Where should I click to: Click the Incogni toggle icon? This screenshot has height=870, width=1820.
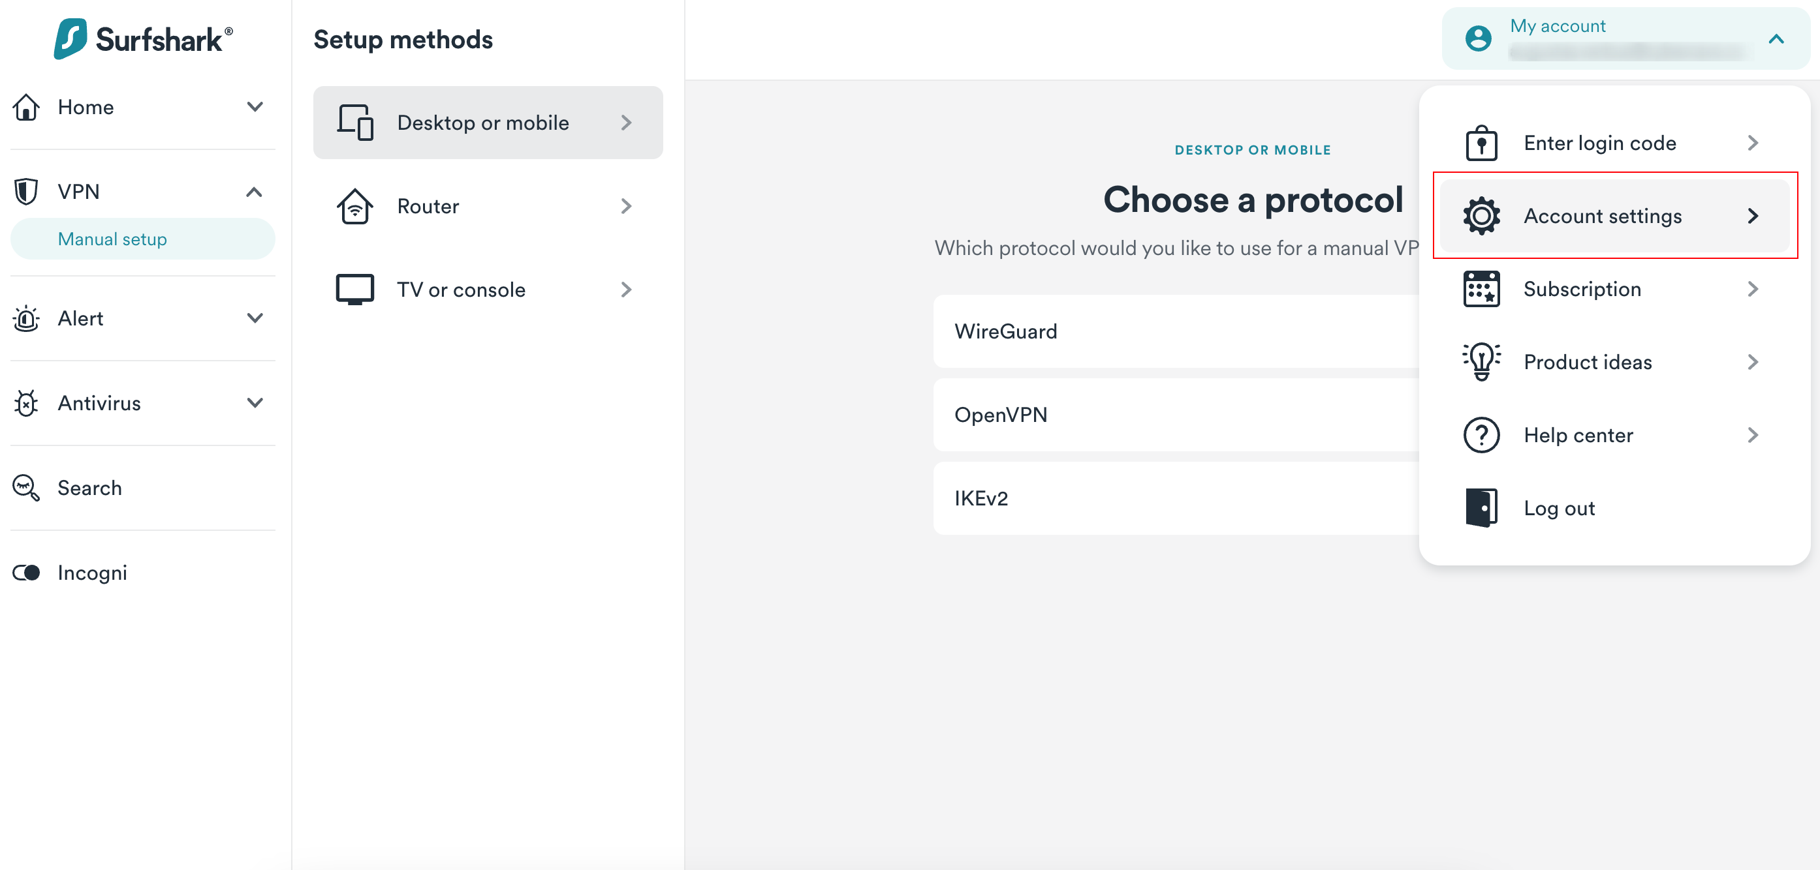(x=27, y=572)
